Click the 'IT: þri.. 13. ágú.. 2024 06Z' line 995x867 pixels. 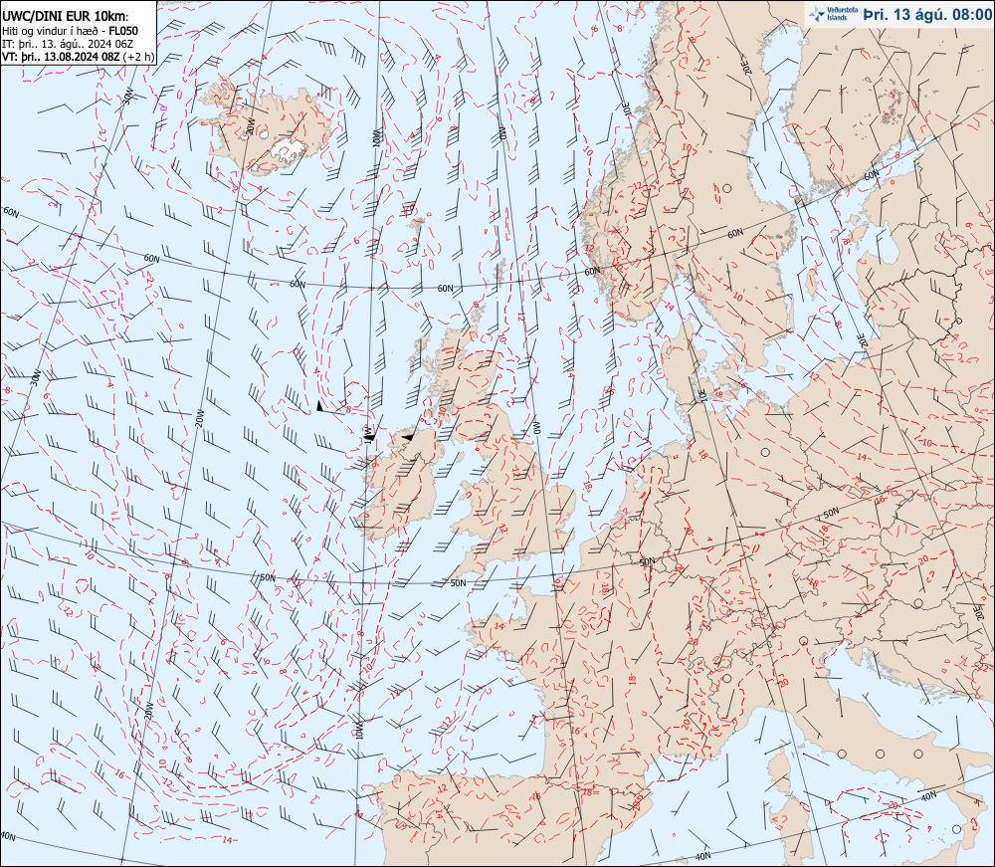68,43
